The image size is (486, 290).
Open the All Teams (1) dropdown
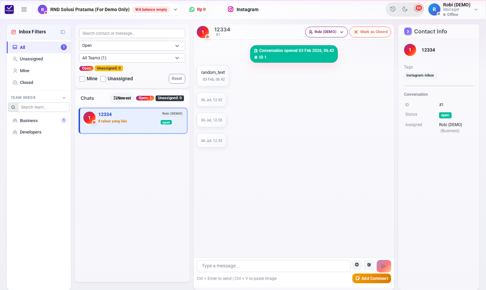(132, 58)
